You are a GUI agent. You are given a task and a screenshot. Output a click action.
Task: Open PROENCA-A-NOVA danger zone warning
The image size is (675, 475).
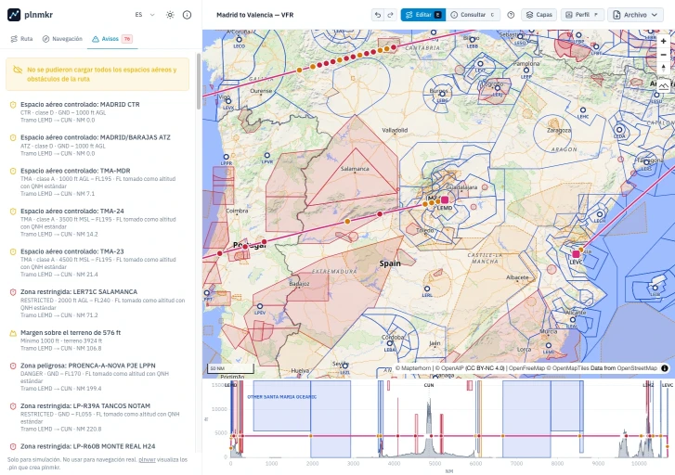tap(98, 377)
